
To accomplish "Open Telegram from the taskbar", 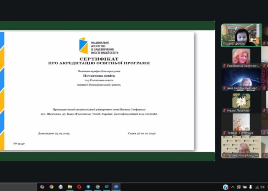I will pyautogui.click(x=88, y=187).
